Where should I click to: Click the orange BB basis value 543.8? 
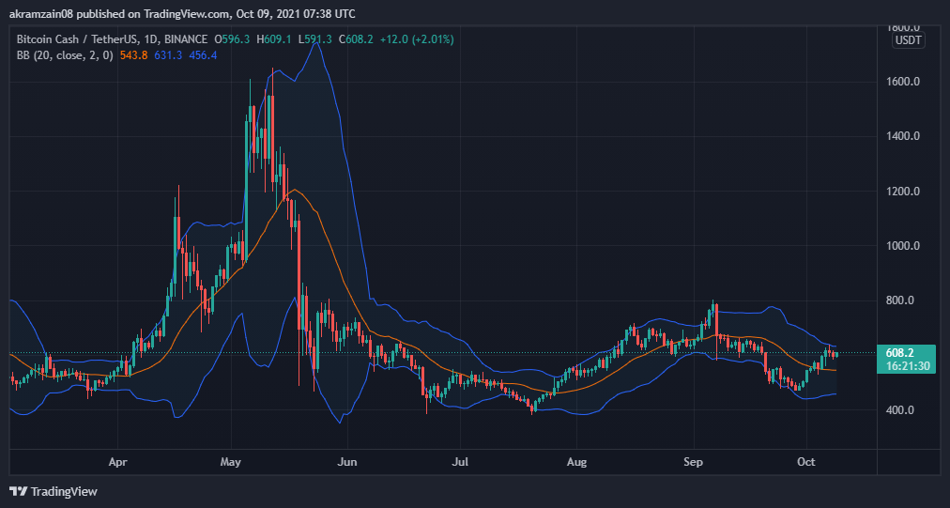[134, 55]
